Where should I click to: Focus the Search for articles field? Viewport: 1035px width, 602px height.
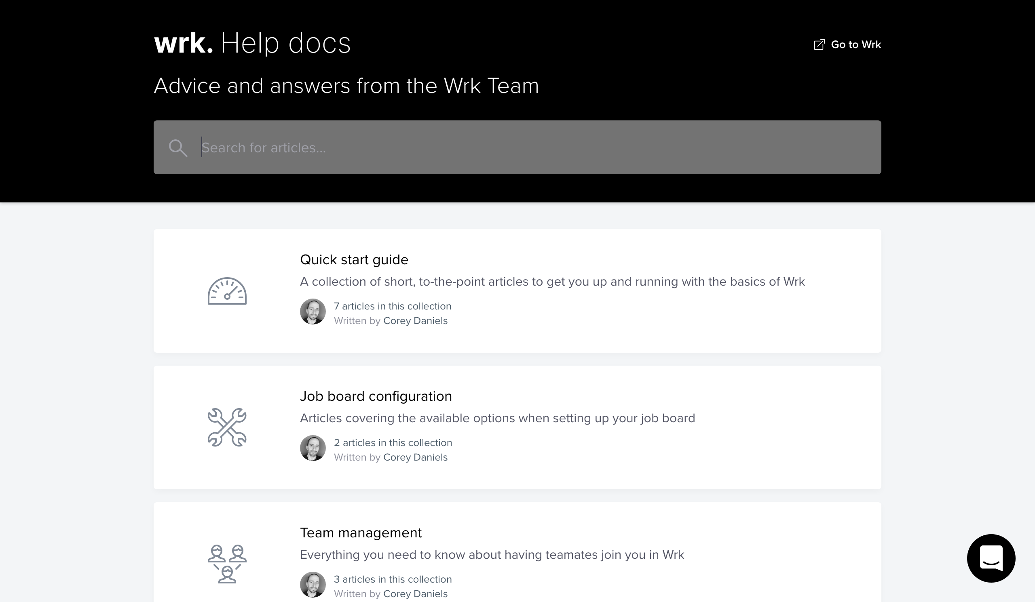(517, 147)
